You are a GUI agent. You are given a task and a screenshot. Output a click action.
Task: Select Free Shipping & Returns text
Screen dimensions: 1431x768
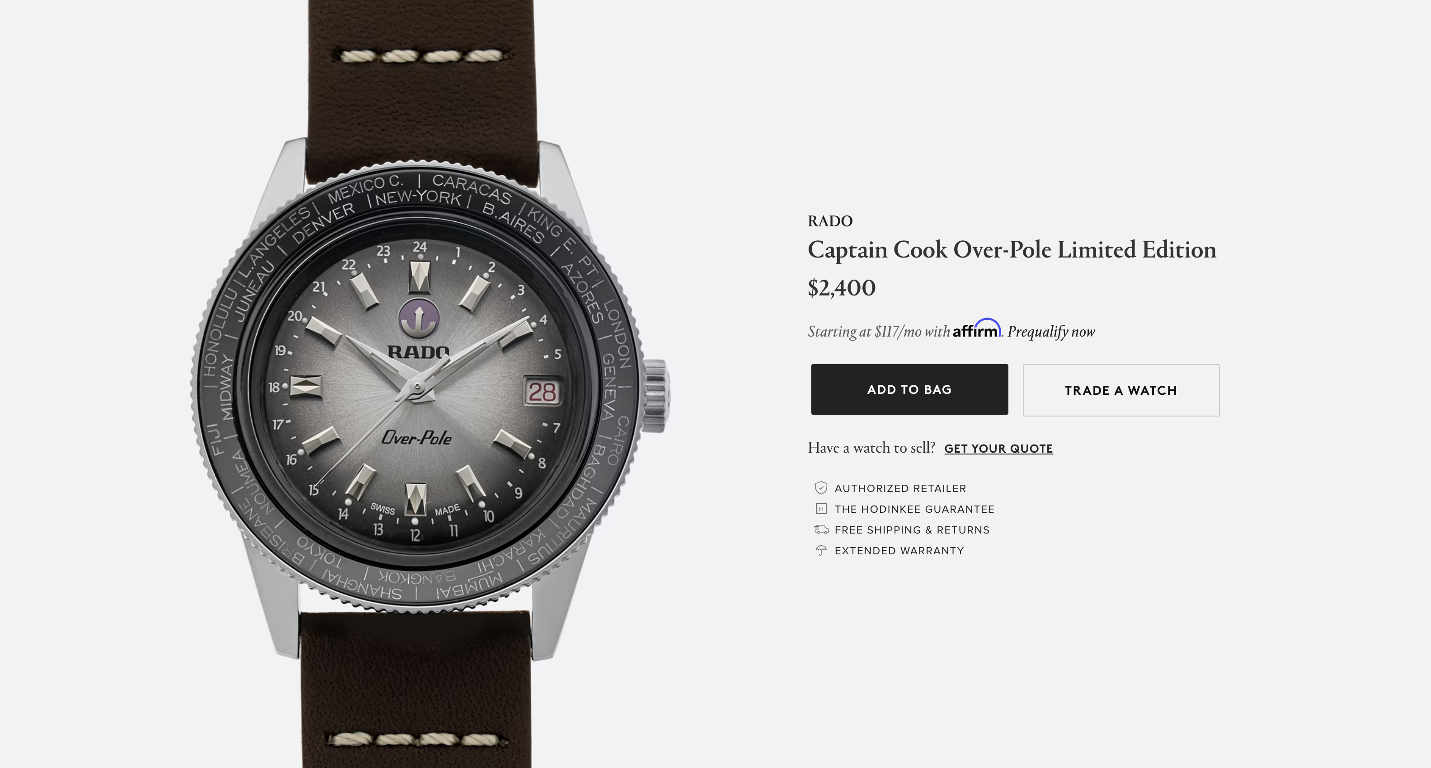click(x=912, y=530)
